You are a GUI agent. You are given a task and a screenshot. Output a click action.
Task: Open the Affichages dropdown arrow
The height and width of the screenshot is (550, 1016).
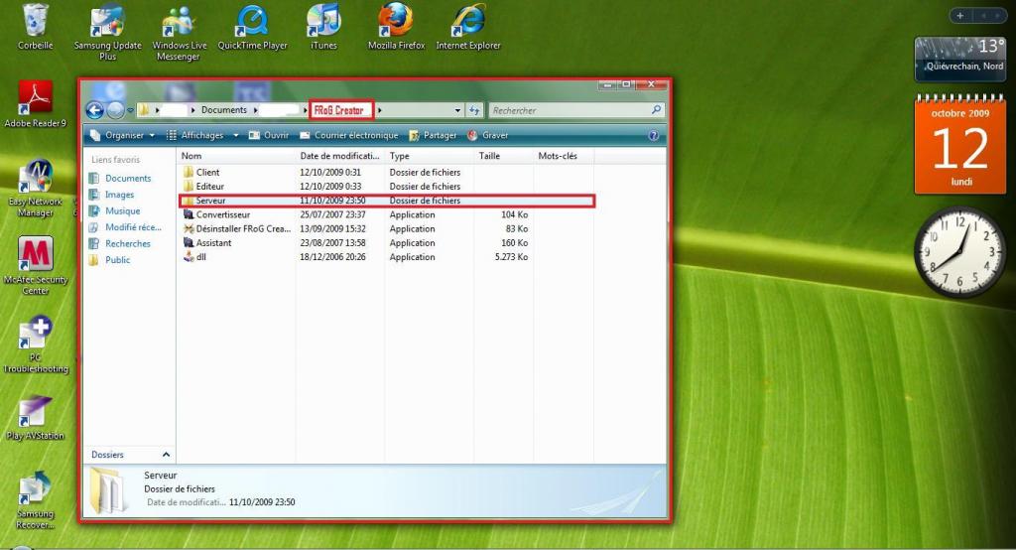tap(236, 136)
